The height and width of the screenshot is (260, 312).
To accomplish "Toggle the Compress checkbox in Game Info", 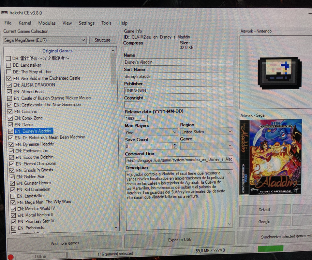I will pos(126,49).
